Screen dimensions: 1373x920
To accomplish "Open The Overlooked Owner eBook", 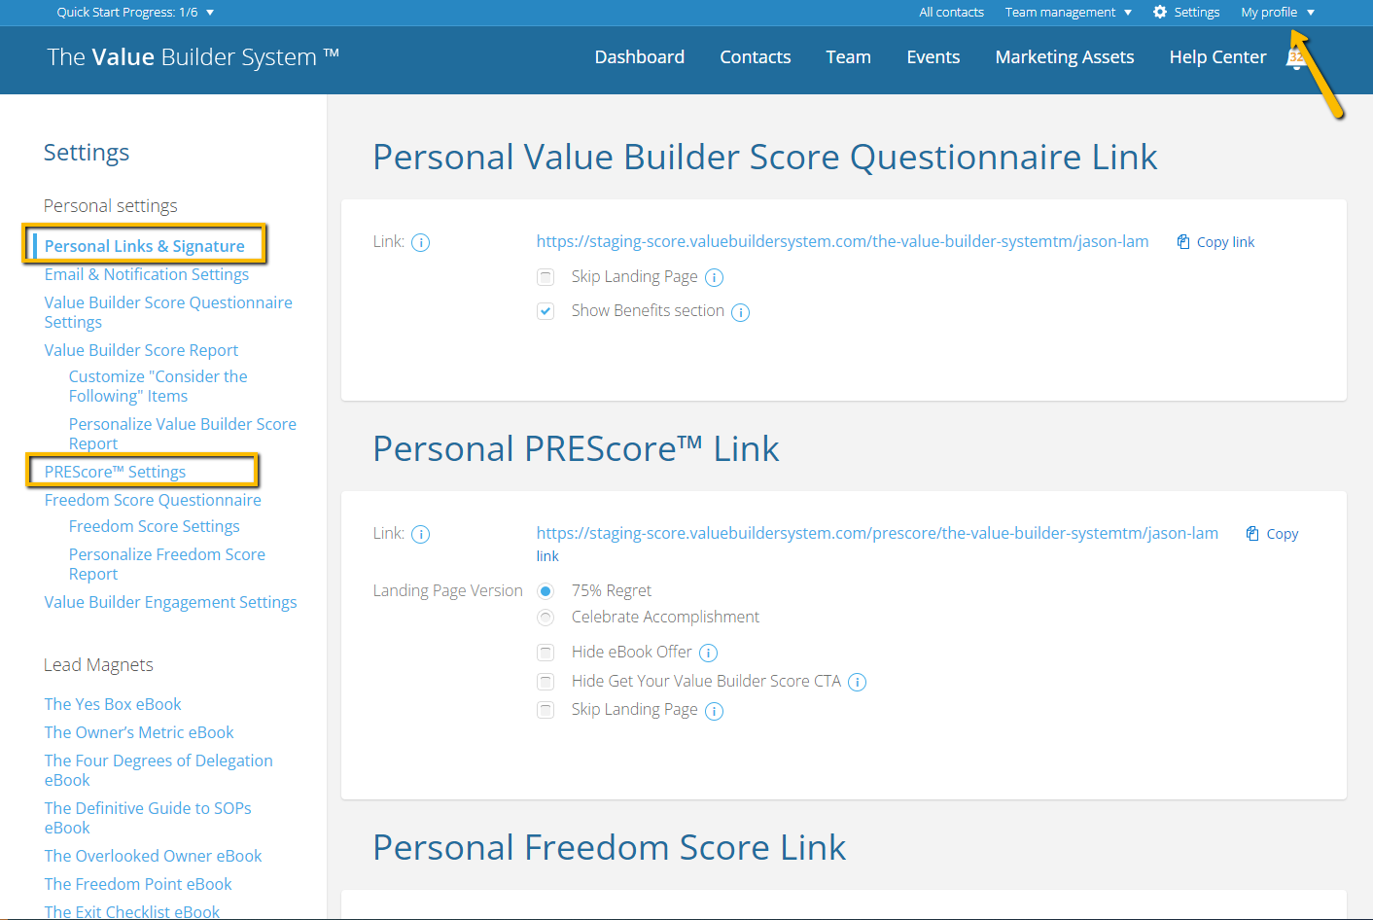I will [x=153, y=856].
